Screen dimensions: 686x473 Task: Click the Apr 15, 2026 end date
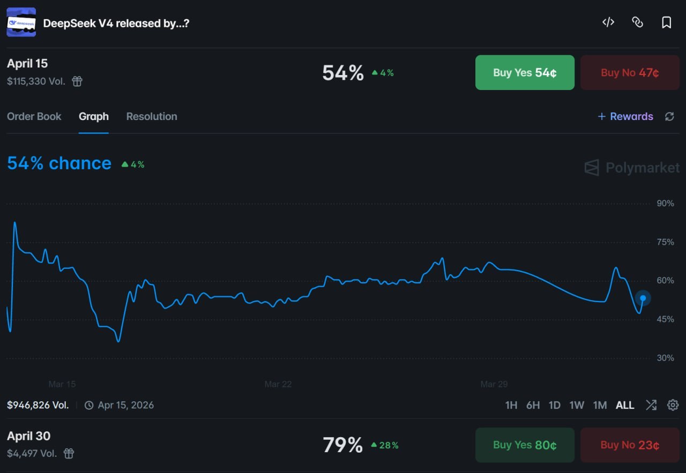coord(126,405)
